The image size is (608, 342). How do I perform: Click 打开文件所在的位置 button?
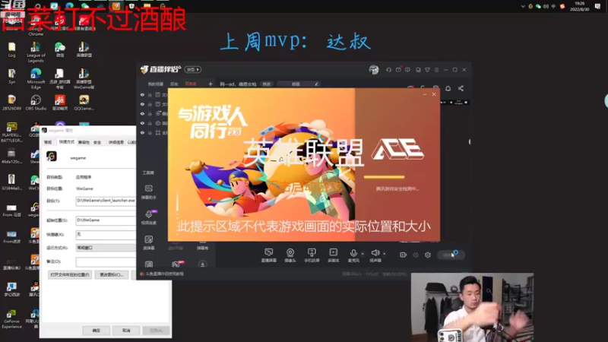[x=70, y=274]
